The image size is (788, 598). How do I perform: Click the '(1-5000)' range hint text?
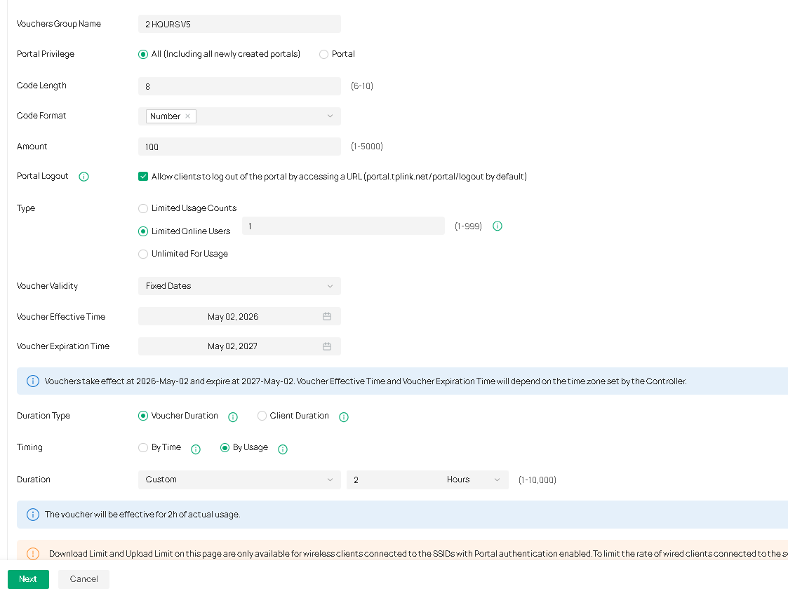pyautogui.click(x=367, y=147)
